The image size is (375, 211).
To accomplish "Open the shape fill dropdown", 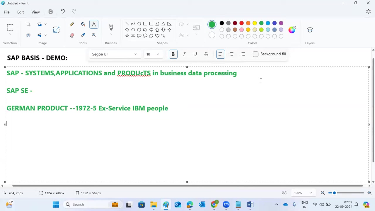I will coord(188,35).
